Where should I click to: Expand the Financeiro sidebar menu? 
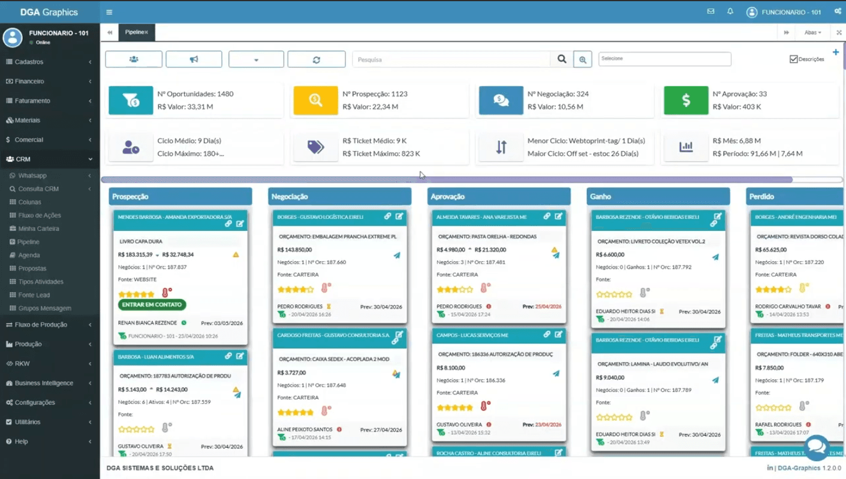click(x=48, y=82)
